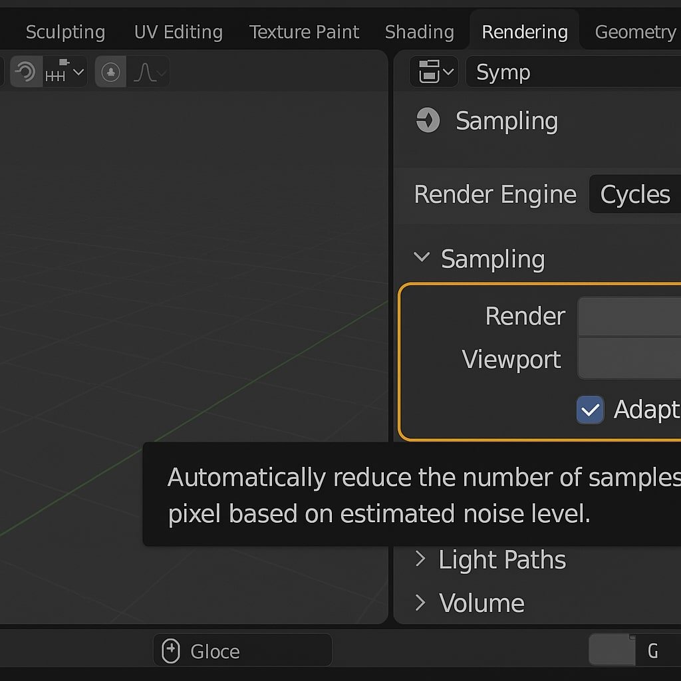Image resolution: width=681 pixels, height=681 pixels.
Task: Switch to the UV Editing tab
Action: [x=178, y=32]
